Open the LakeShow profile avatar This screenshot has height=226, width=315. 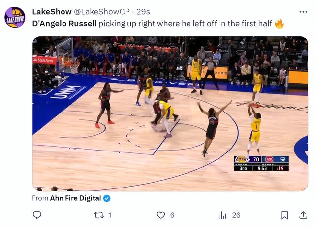(15, 17)
